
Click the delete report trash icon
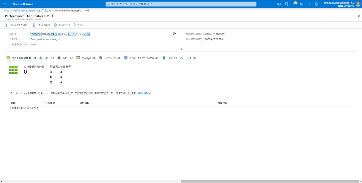(x=34, y=25)
